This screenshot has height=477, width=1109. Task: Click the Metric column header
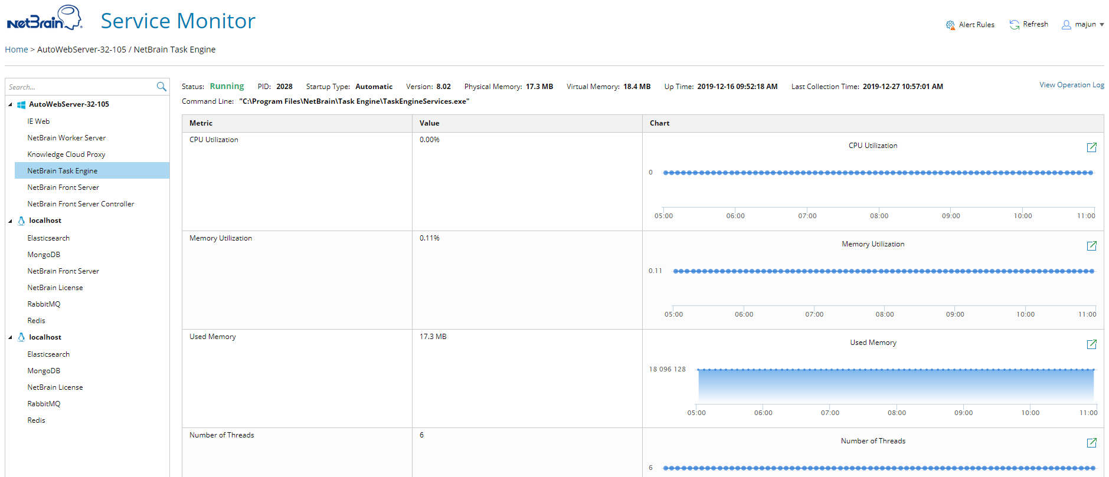(x=297, y=123)
